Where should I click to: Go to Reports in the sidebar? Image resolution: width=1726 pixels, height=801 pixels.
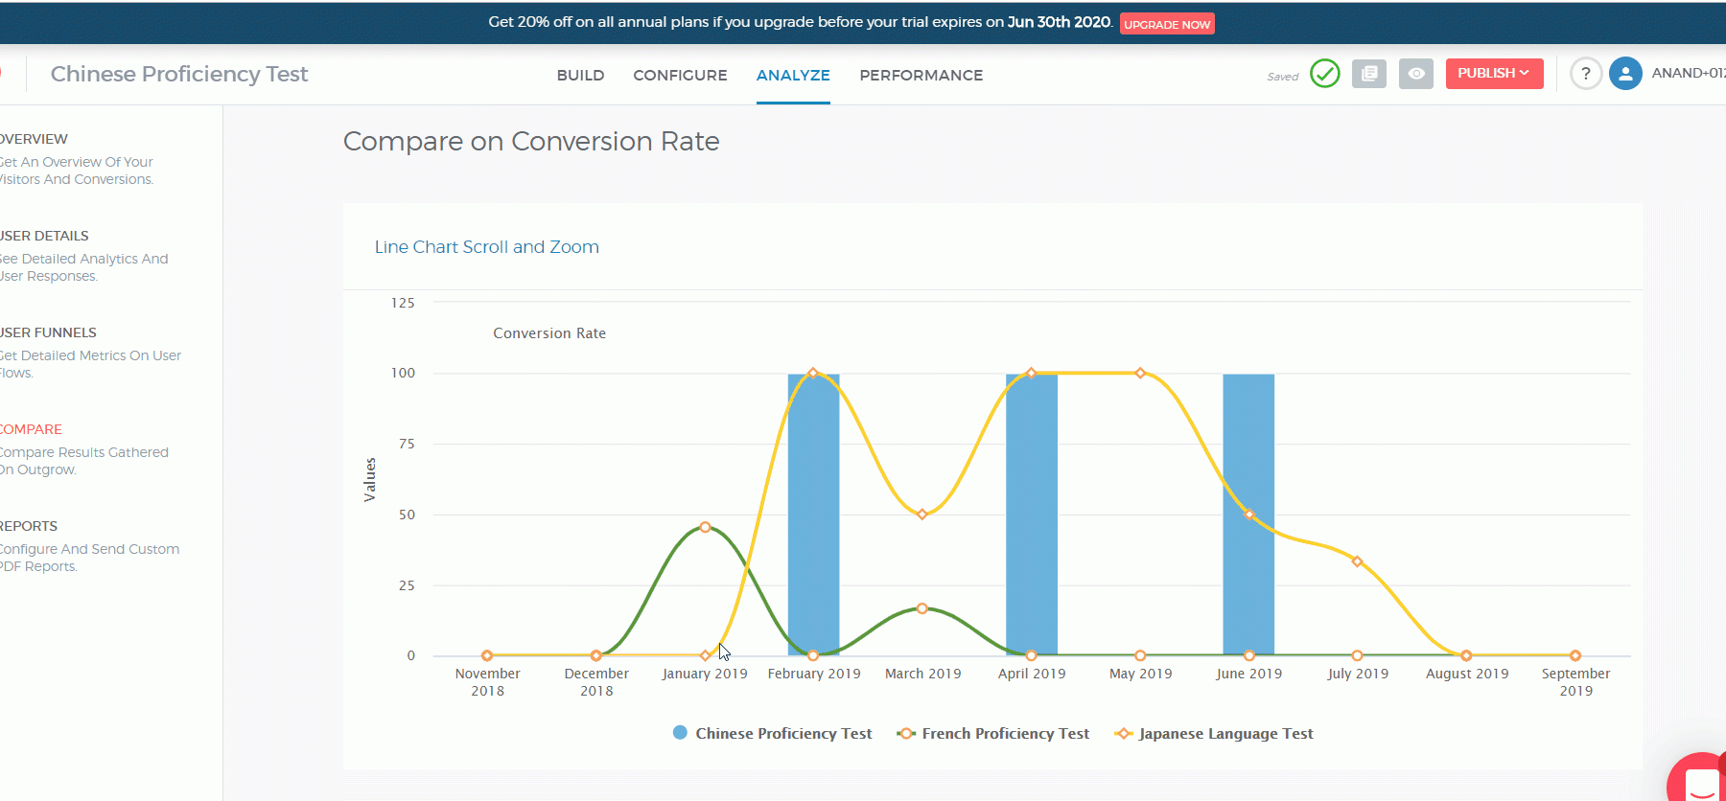point(29,526)
